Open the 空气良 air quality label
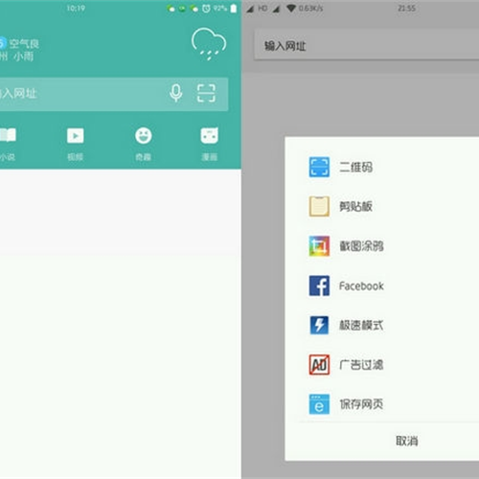 [x=24, y=43]
